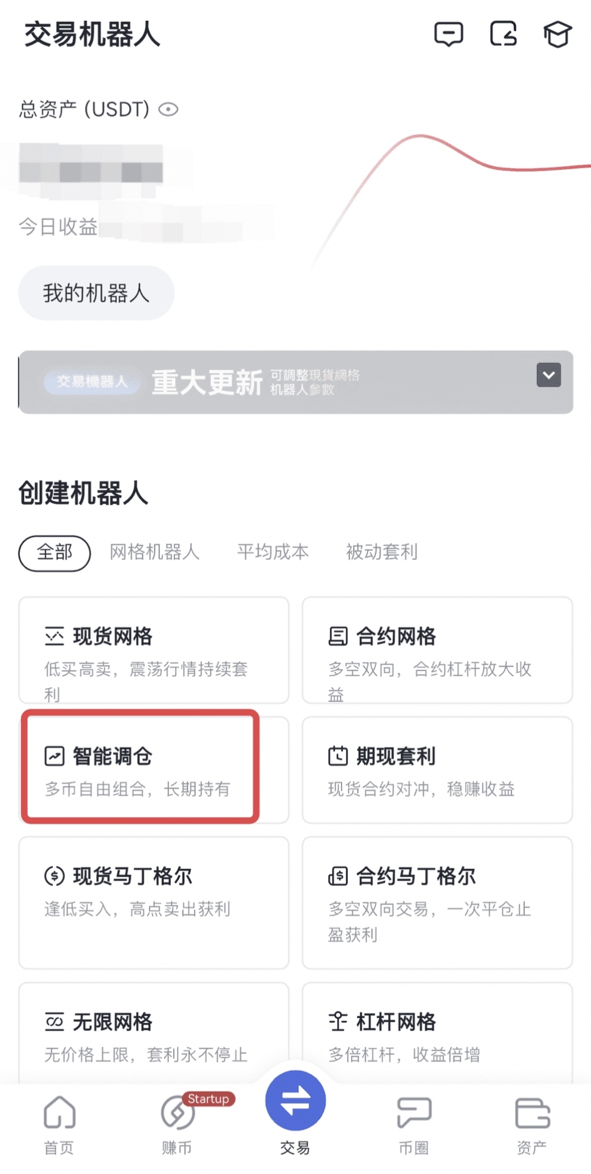Choose the 合约网格 robot card
591x1174 pixels.
click(437, 650)
